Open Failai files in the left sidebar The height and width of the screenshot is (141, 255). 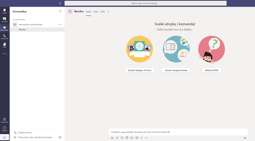tap(5, 45)
